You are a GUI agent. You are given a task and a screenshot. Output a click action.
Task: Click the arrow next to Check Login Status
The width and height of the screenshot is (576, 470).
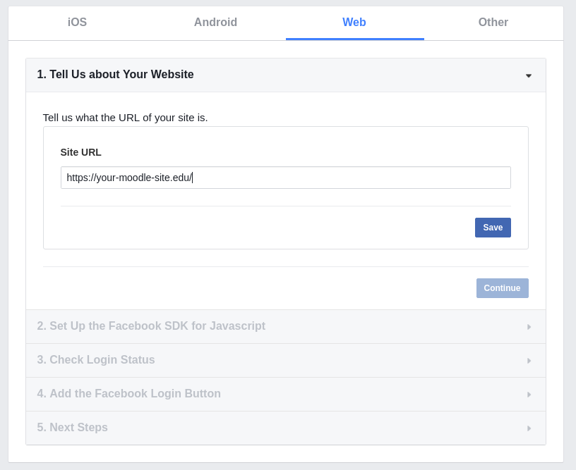(529, 361)
